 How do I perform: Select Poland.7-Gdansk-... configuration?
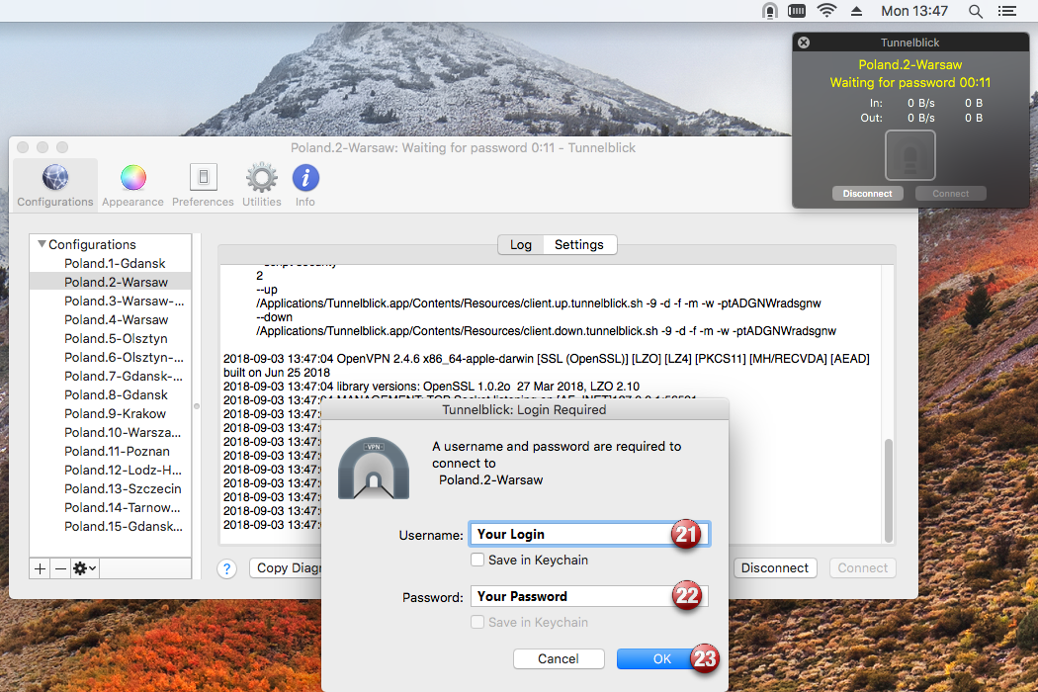(x=124, y=376)
